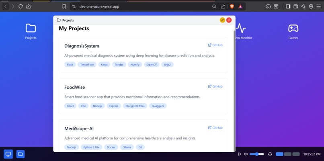Screen dimensions: 324x161
Task: Click the Projects window title bar label
Action: pos(68,20)
